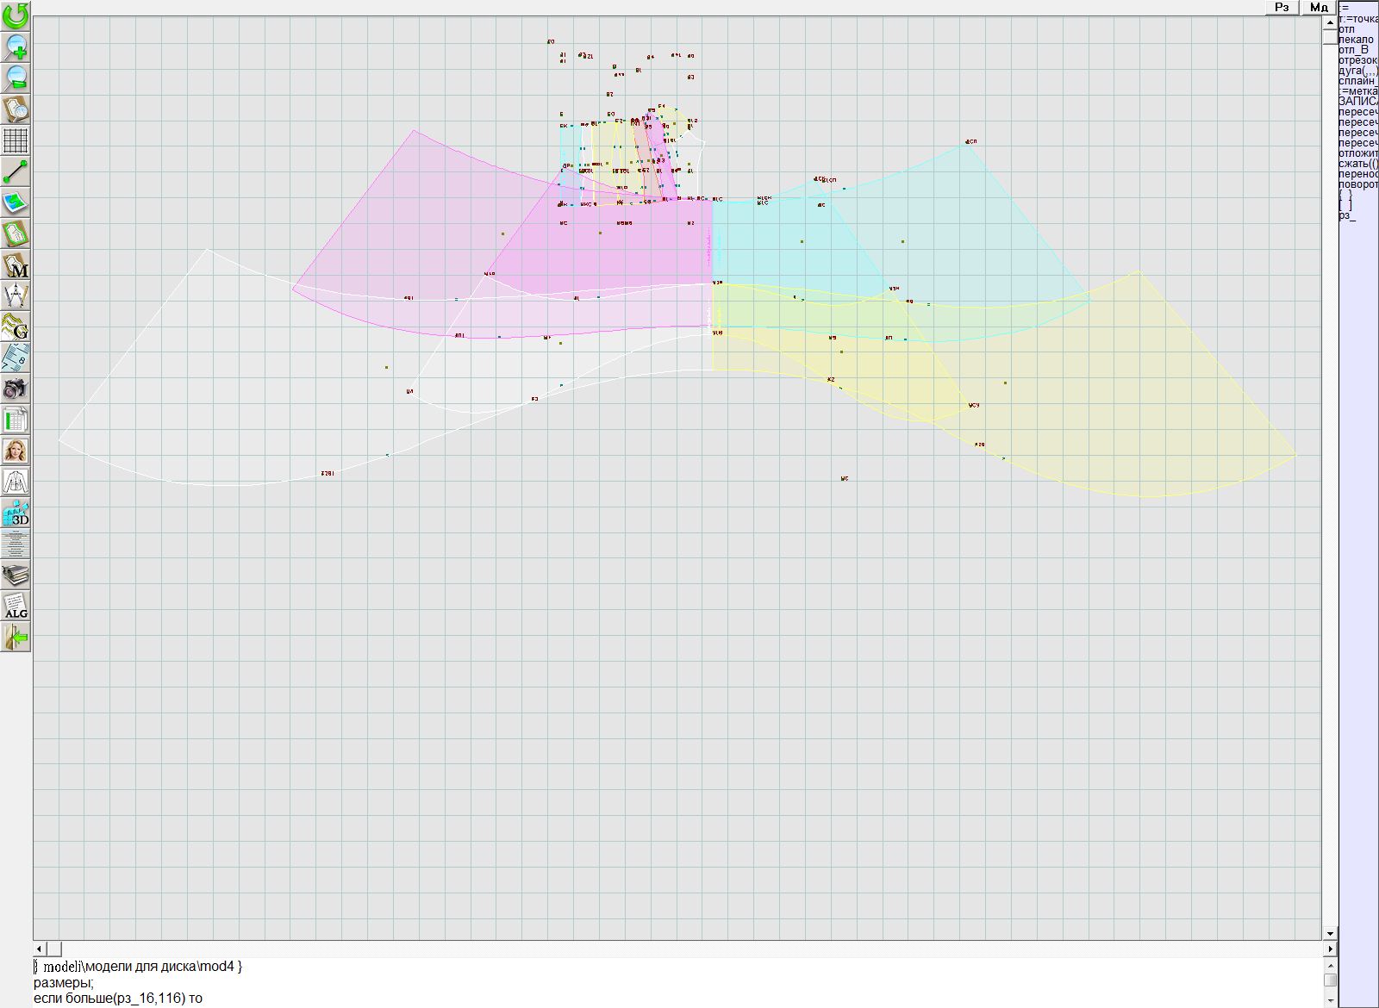Click the exit door arrow icon
The image size is (1379, 1008).
pos(16,638)
